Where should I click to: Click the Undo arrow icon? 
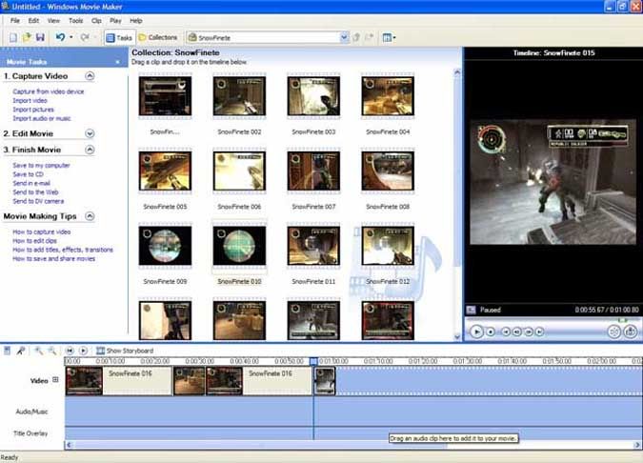59,37
